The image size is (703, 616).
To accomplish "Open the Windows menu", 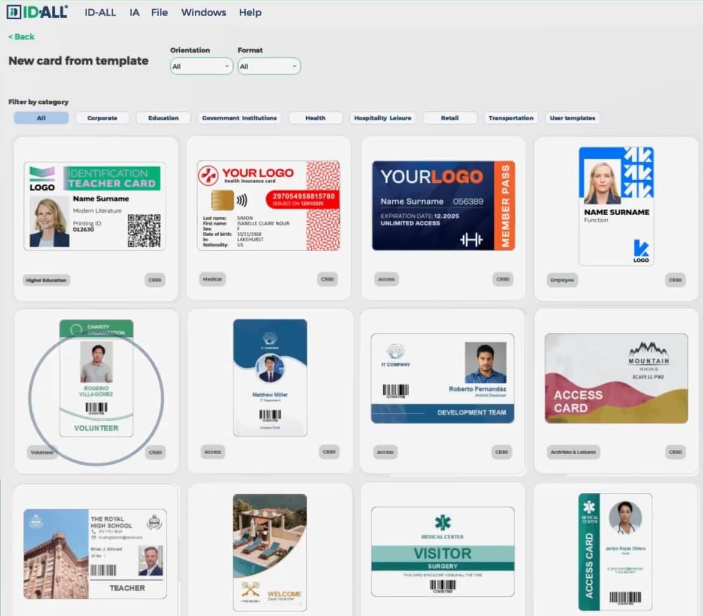I will coord(204,13).
